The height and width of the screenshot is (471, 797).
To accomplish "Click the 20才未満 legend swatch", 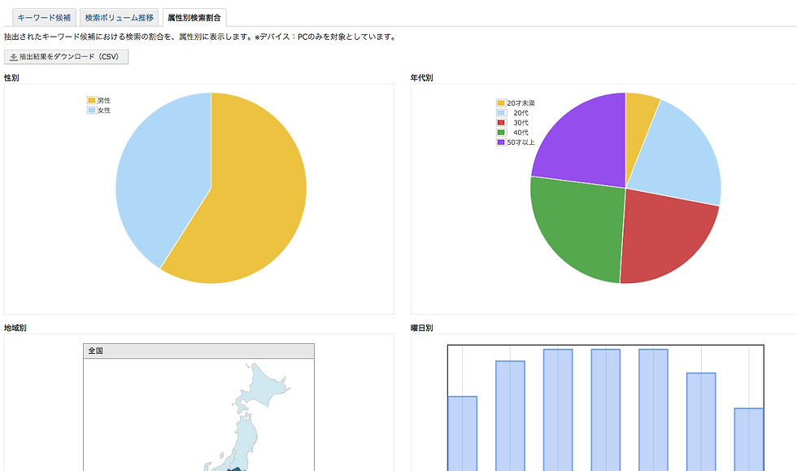I will 501,102.
